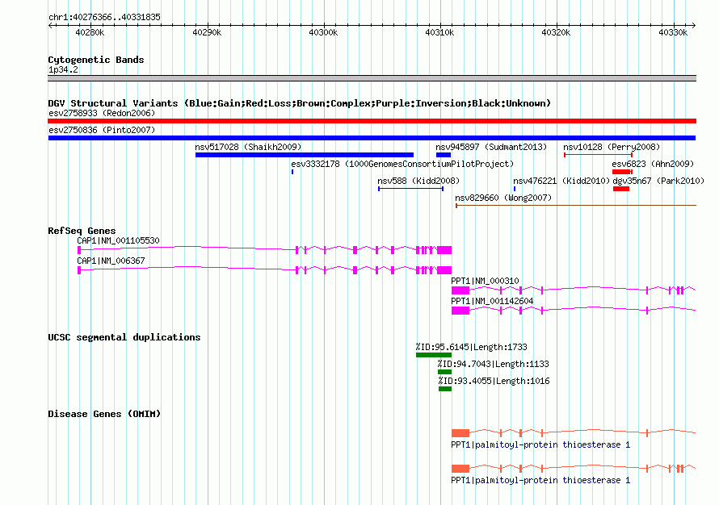Open the second PPT1|palmitoyl-protein thioesterase 1 link
Viewport: 719px width, 505px height.
click(x=540, y=480)
